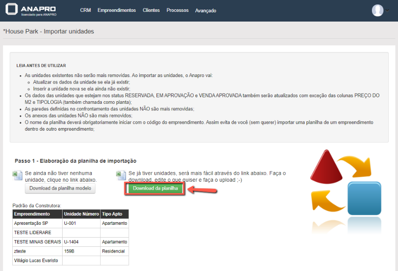The image size is (398, 271).
Task: Click spreadsheet icon beside 'Se já tiver unidades'
Action: pyautogui.click(x=121, y=176)
